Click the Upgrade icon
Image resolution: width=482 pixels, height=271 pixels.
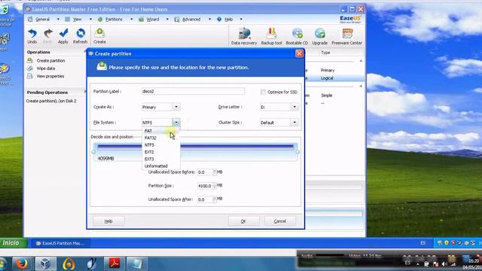[319, 36]
